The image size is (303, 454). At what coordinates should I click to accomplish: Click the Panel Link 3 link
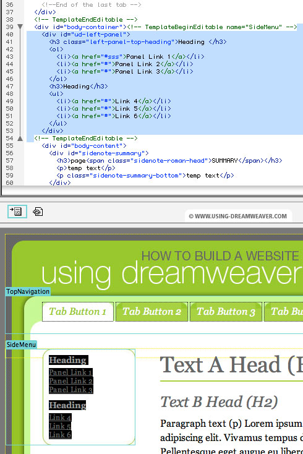coord(71,390)
